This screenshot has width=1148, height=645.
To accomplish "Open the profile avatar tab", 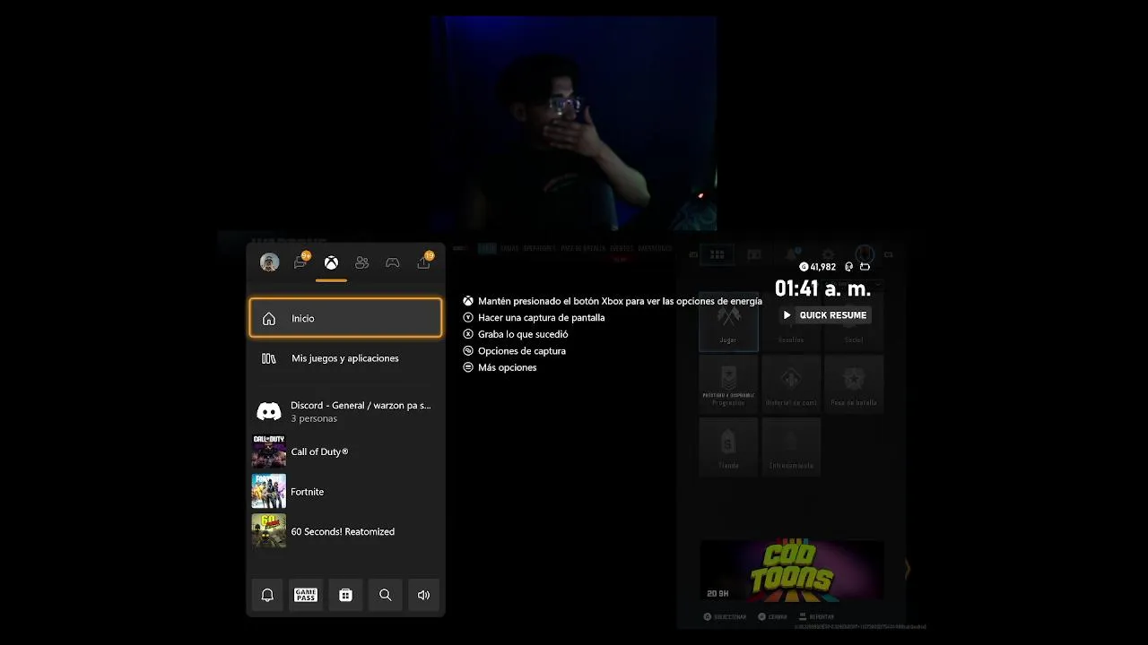I will [269, 262].
